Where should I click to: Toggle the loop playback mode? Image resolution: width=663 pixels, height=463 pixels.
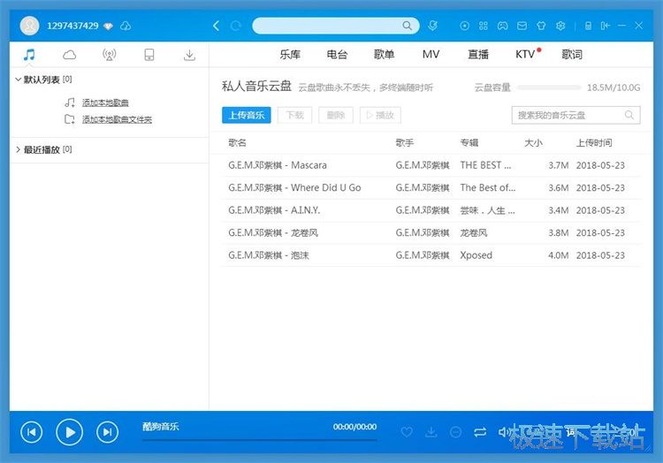coord(480,432)
